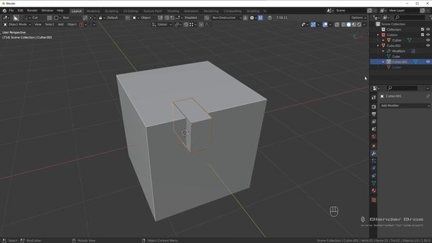Open the Options dropdown
The image size is (432, 243).
pyautogui.click(x=358, y=18)
